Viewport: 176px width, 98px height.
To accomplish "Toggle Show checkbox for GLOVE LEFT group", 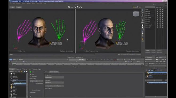I will 157,27.
